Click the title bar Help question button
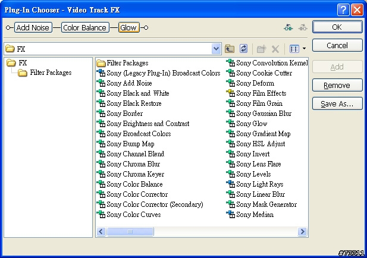367x258 pixels. 343,10
